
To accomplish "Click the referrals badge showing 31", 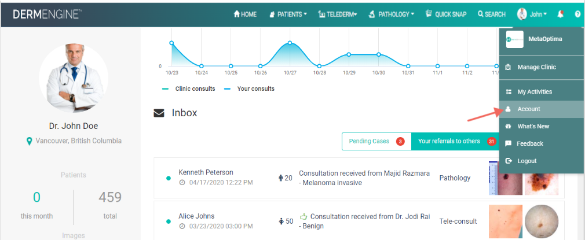I will [x=491, y=141].
